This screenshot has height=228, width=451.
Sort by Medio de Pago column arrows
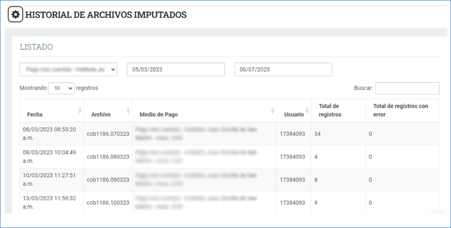[x=273, y=111]
